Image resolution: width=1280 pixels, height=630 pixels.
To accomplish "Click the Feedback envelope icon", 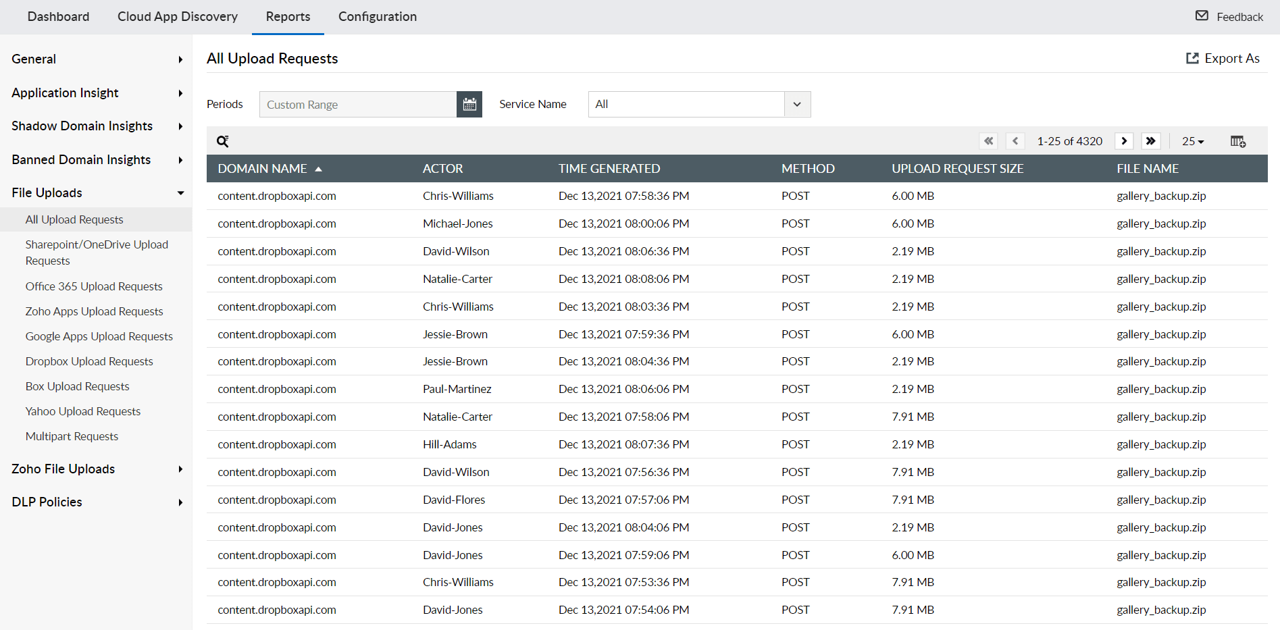I will click(1202, 16).
